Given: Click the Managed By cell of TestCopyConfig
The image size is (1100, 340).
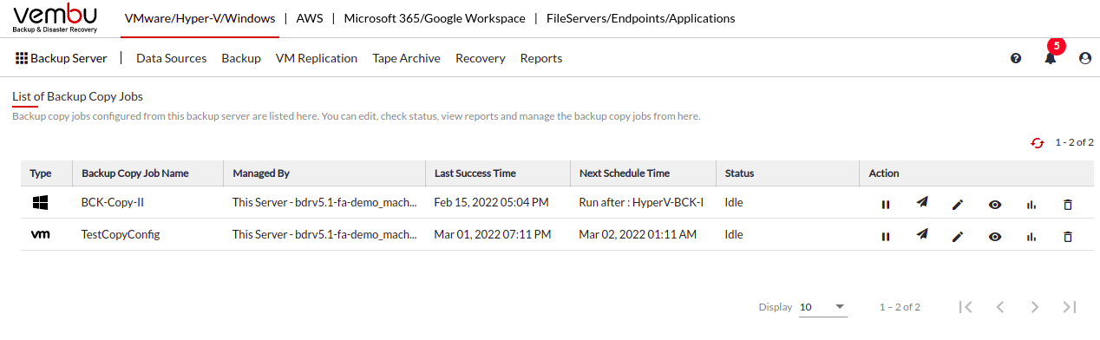Looking at the screenshot, I should pyautogui.click(x=325, y=234).
